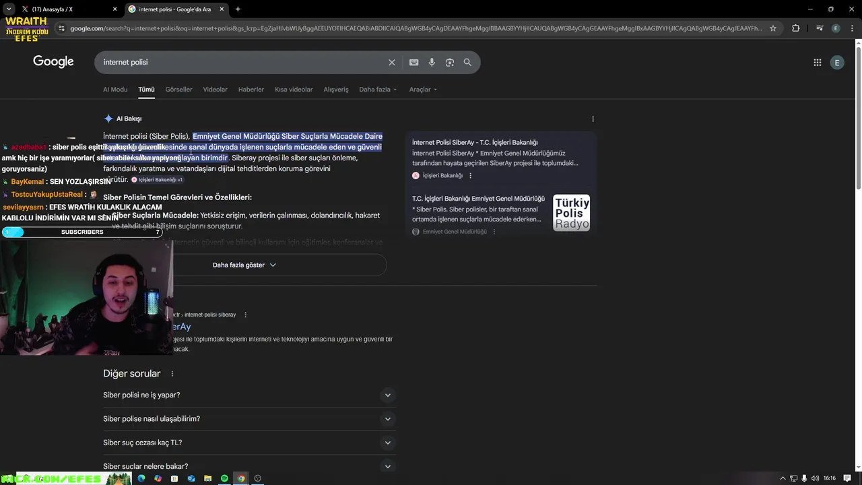Open the on-screen keyboard input tool
This screenshot has width=862, height=485.
pos(413,62)
